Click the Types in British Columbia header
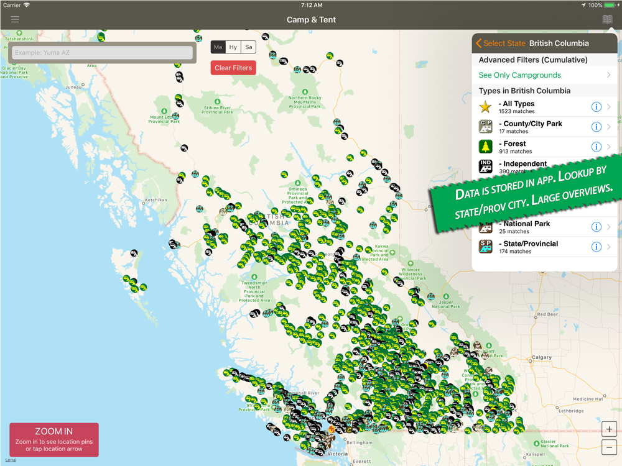The width and height of the screenshot is (622, 466). tap(524, 91)
